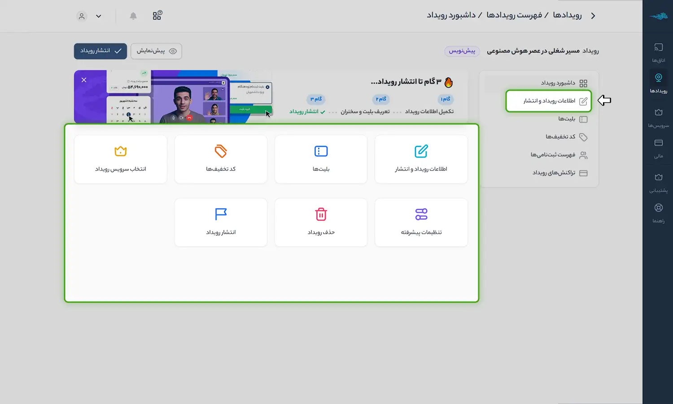Close the publish steps banner
This screenshot has height=404, width=673.
click(84, 80)
